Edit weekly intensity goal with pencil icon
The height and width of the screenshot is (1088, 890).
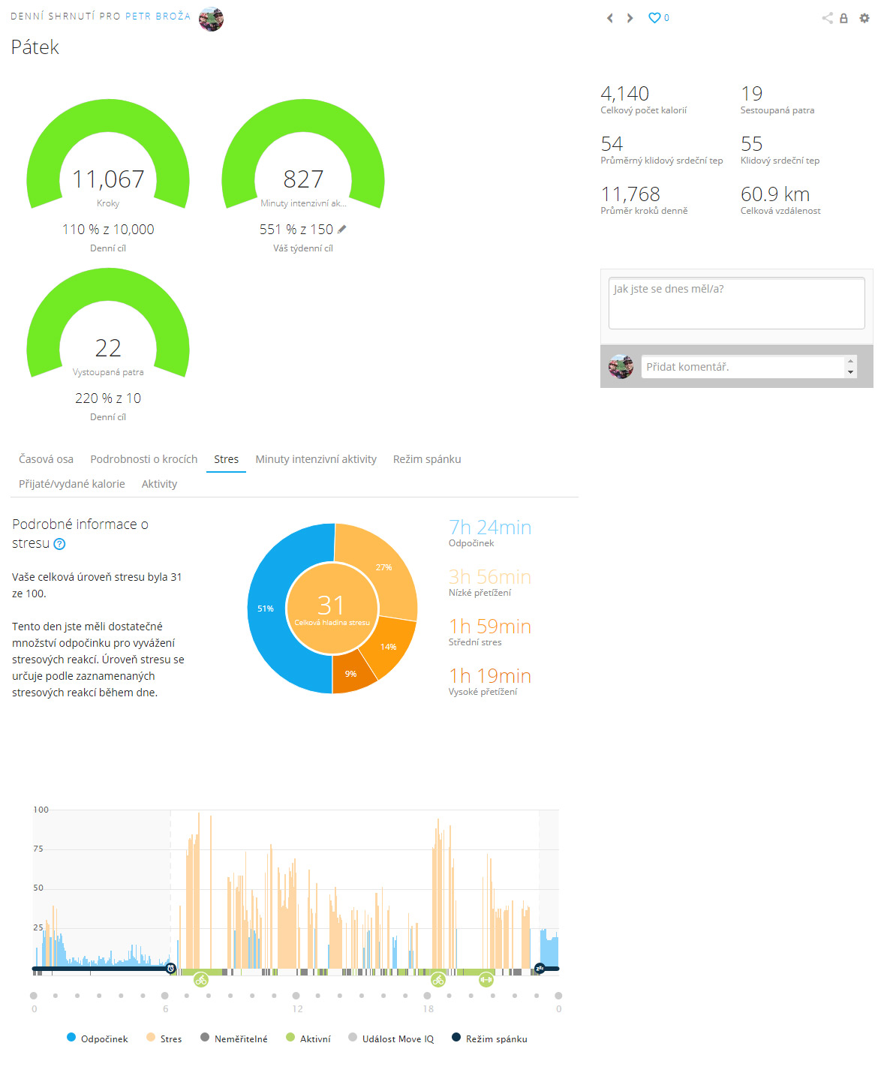coord(342,230)
